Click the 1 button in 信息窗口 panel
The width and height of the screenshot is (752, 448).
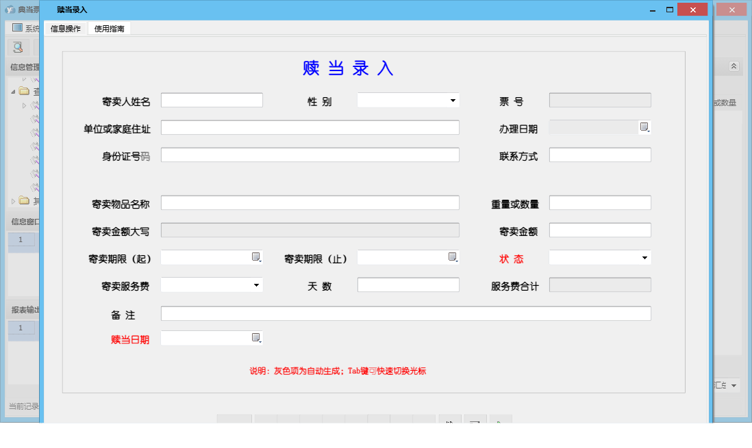(x=21, y=240)
